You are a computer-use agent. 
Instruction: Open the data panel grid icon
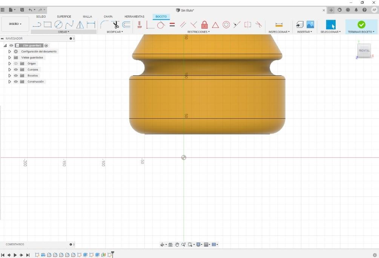tap(2, 10)
